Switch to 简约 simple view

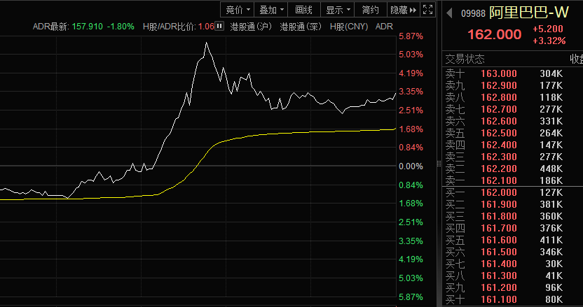[371, 10]
